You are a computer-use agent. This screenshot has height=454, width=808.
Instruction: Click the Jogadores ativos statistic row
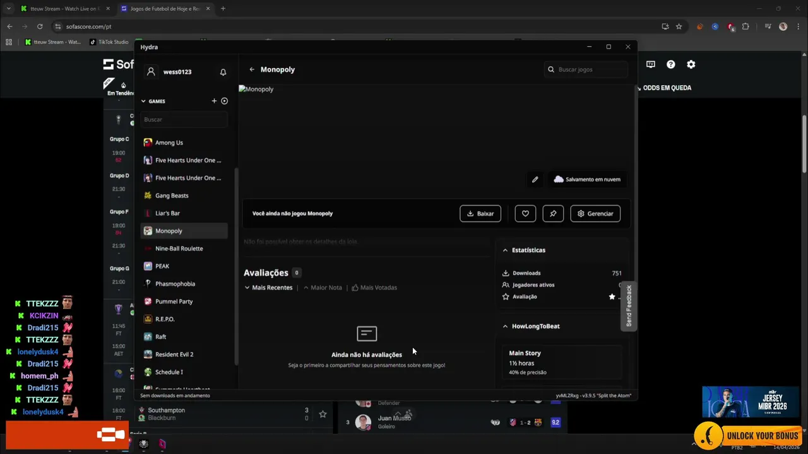(562, 285)
